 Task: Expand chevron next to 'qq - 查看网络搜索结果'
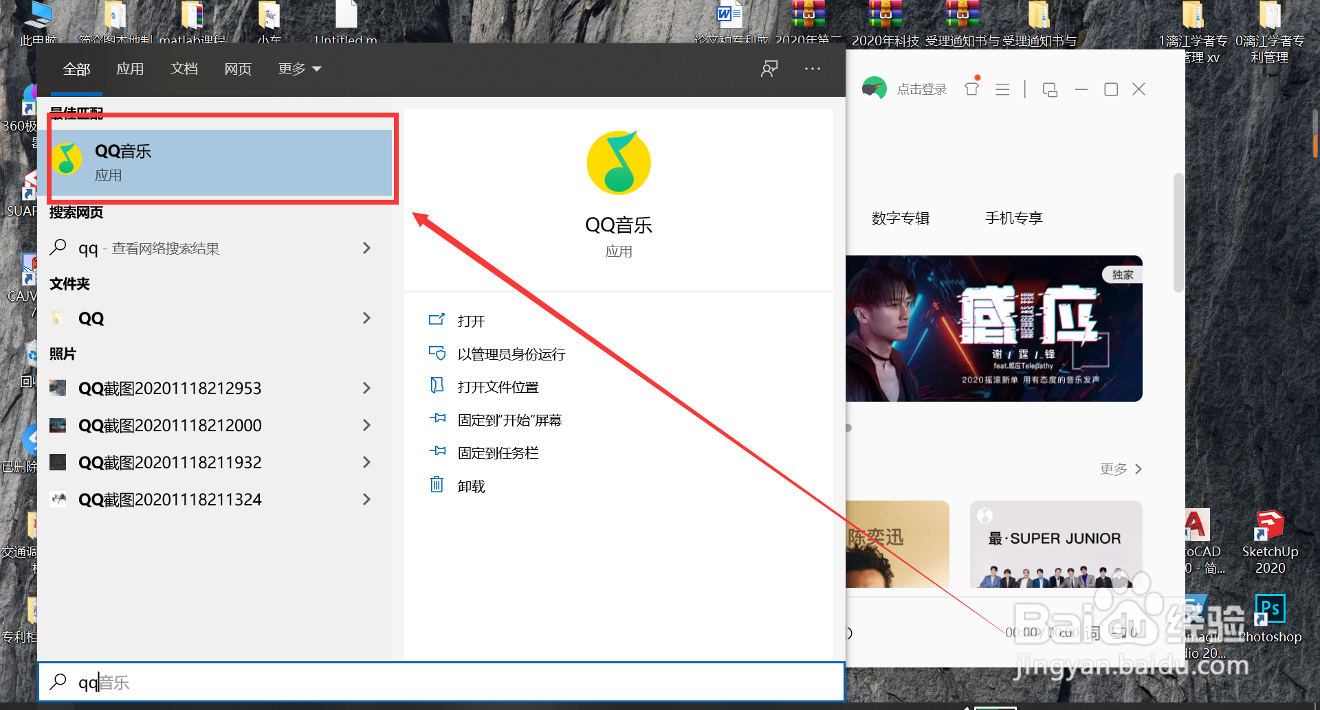pyautogui.click(x=367, y=248)
